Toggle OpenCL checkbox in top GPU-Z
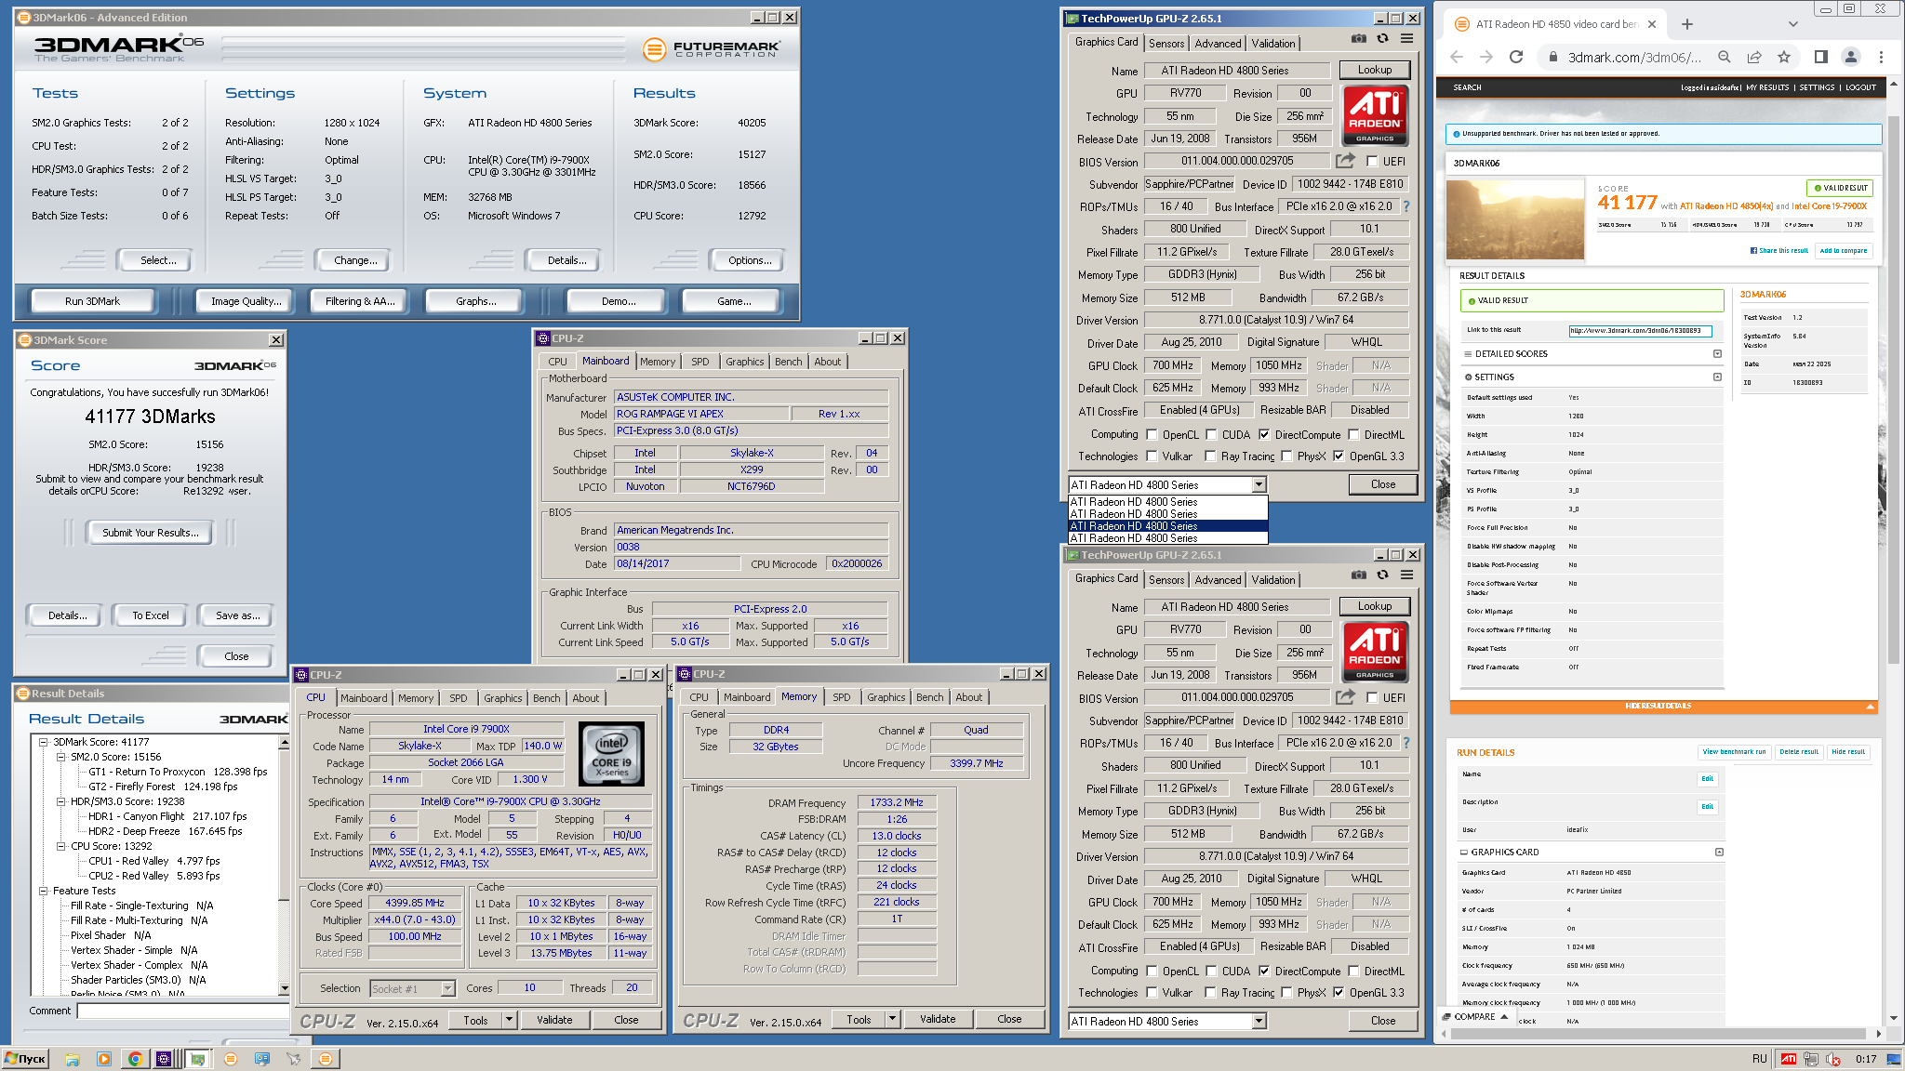Image resolution: width=1905 pixels, height=1071 pixels. click(1152, 434)
